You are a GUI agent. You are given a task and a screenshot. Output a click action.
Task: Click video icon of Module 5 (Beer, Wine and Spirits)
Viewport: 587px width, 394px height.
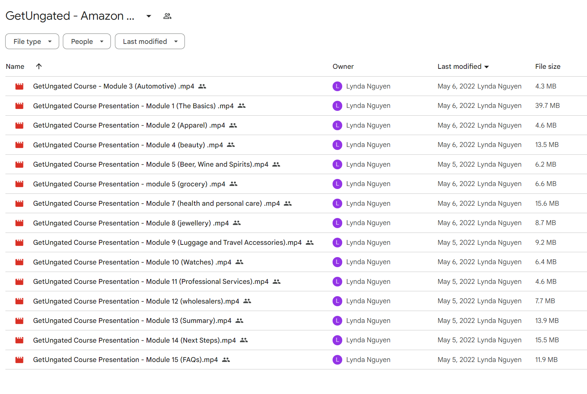19,164
